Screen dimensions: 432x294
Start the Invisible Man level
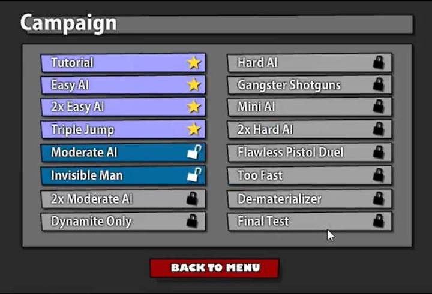point(123,175)
